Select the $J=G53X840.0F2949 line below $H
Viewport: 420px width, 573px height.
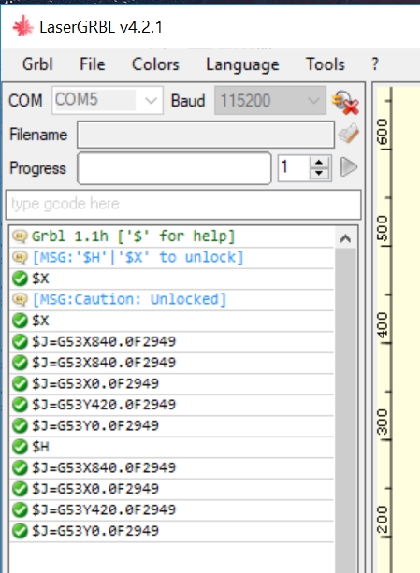pos(172,467)
